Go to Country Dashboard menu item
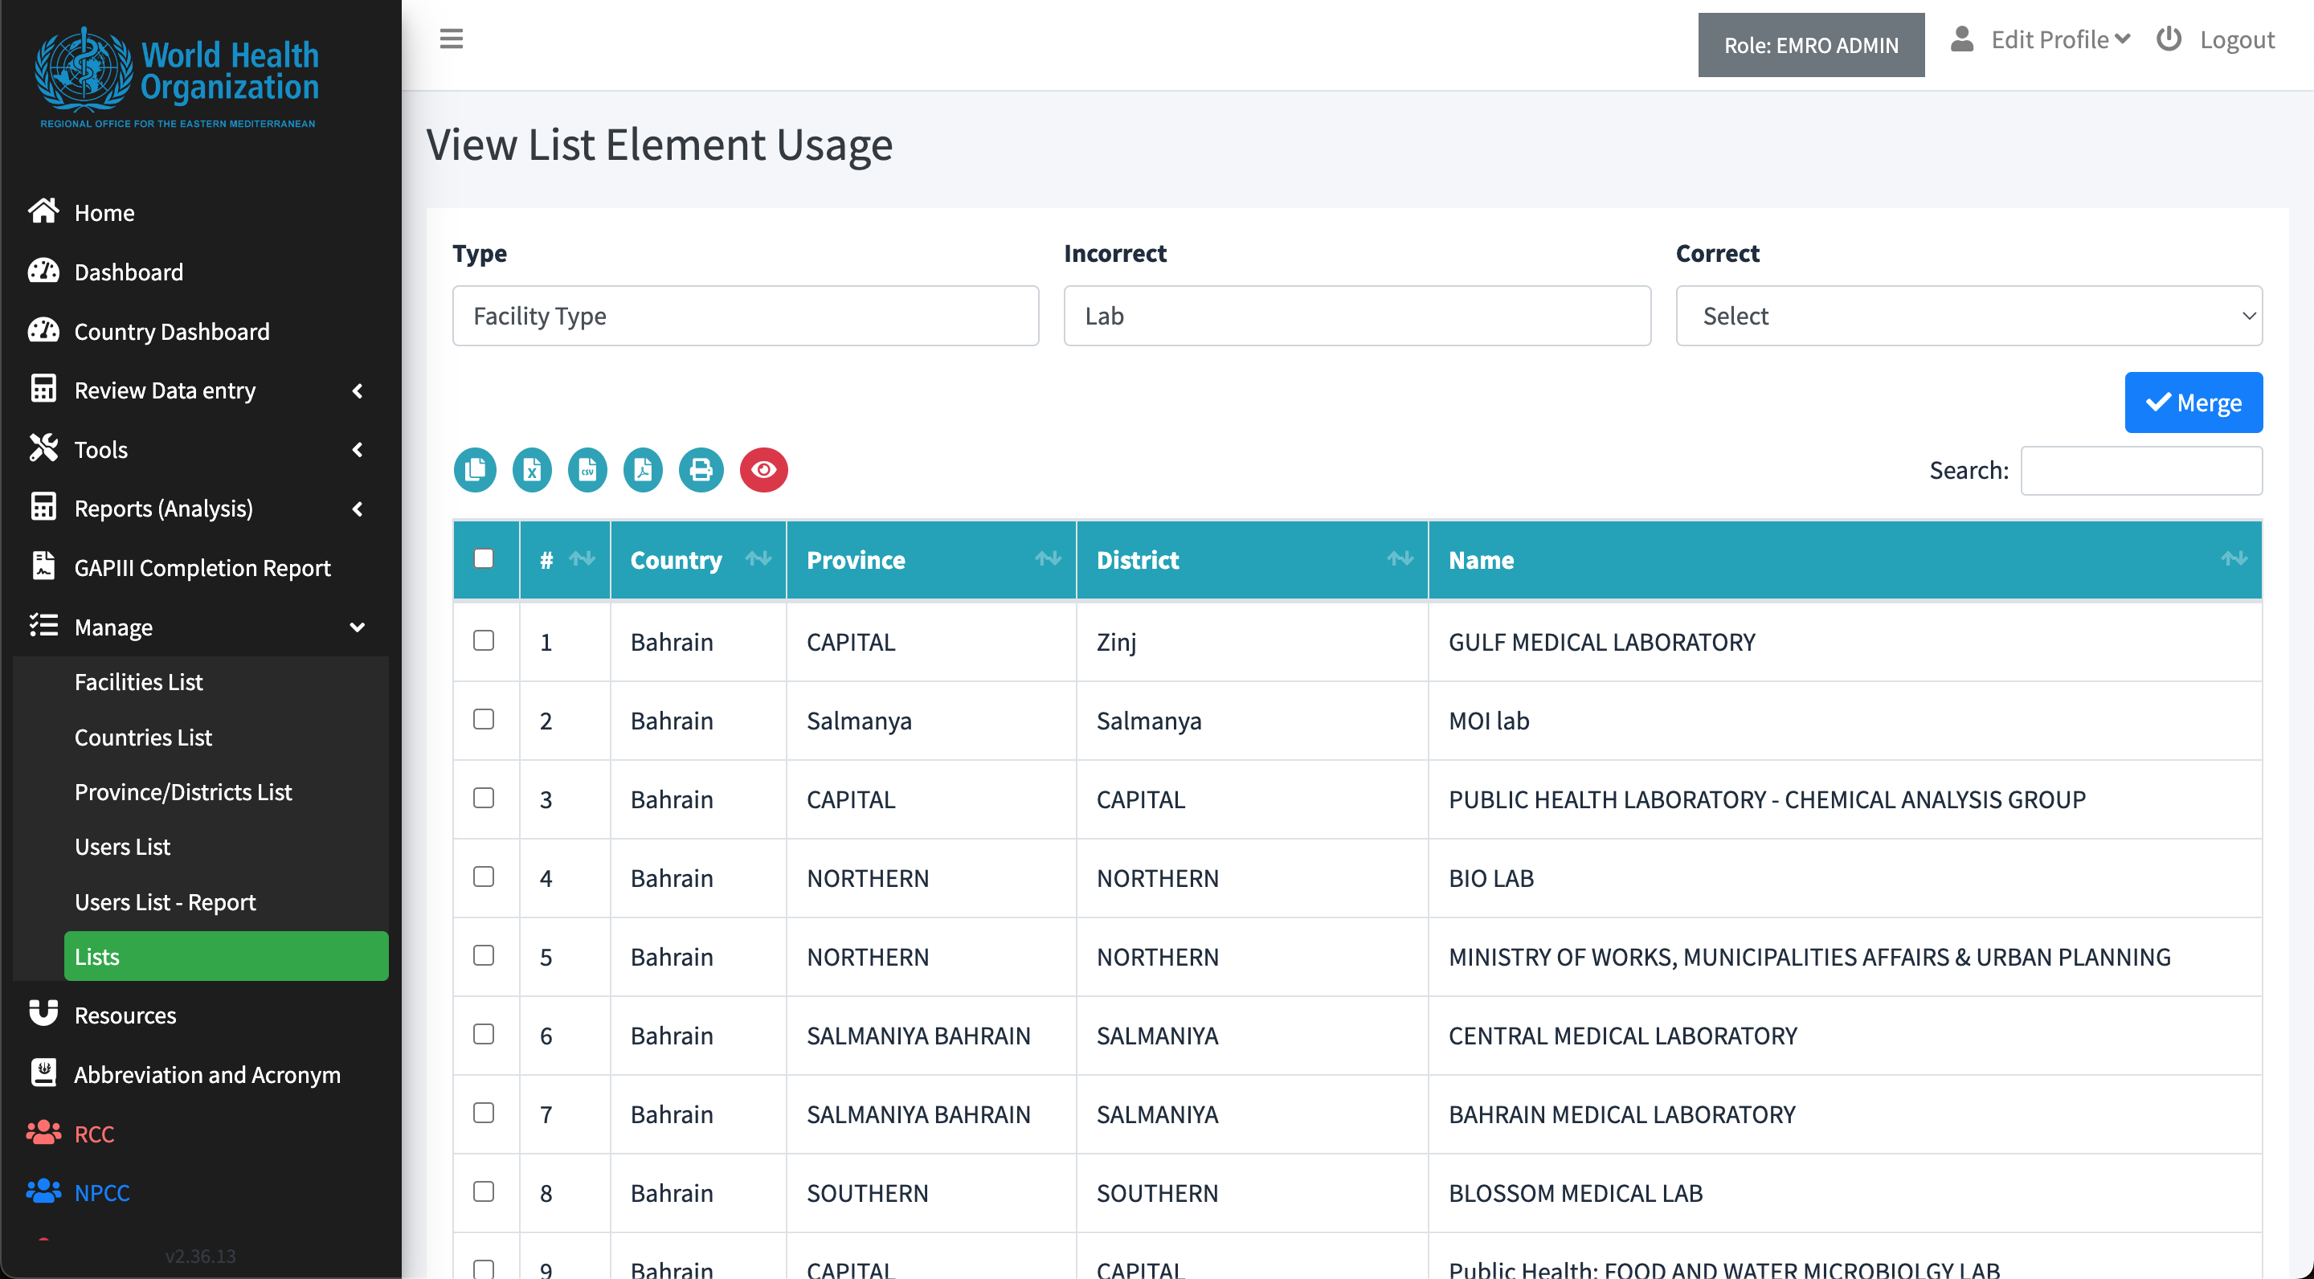 (172, 332)
